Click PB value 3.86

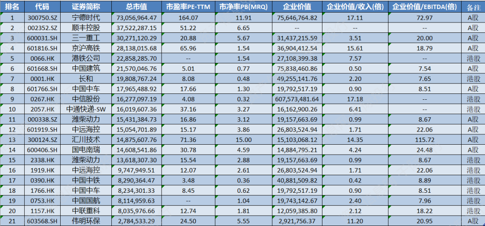pos(243,129)
